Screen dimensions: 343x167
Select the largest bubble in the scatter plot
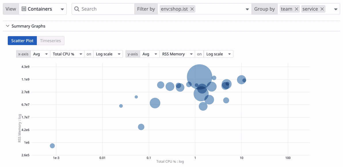coord(200,76)
